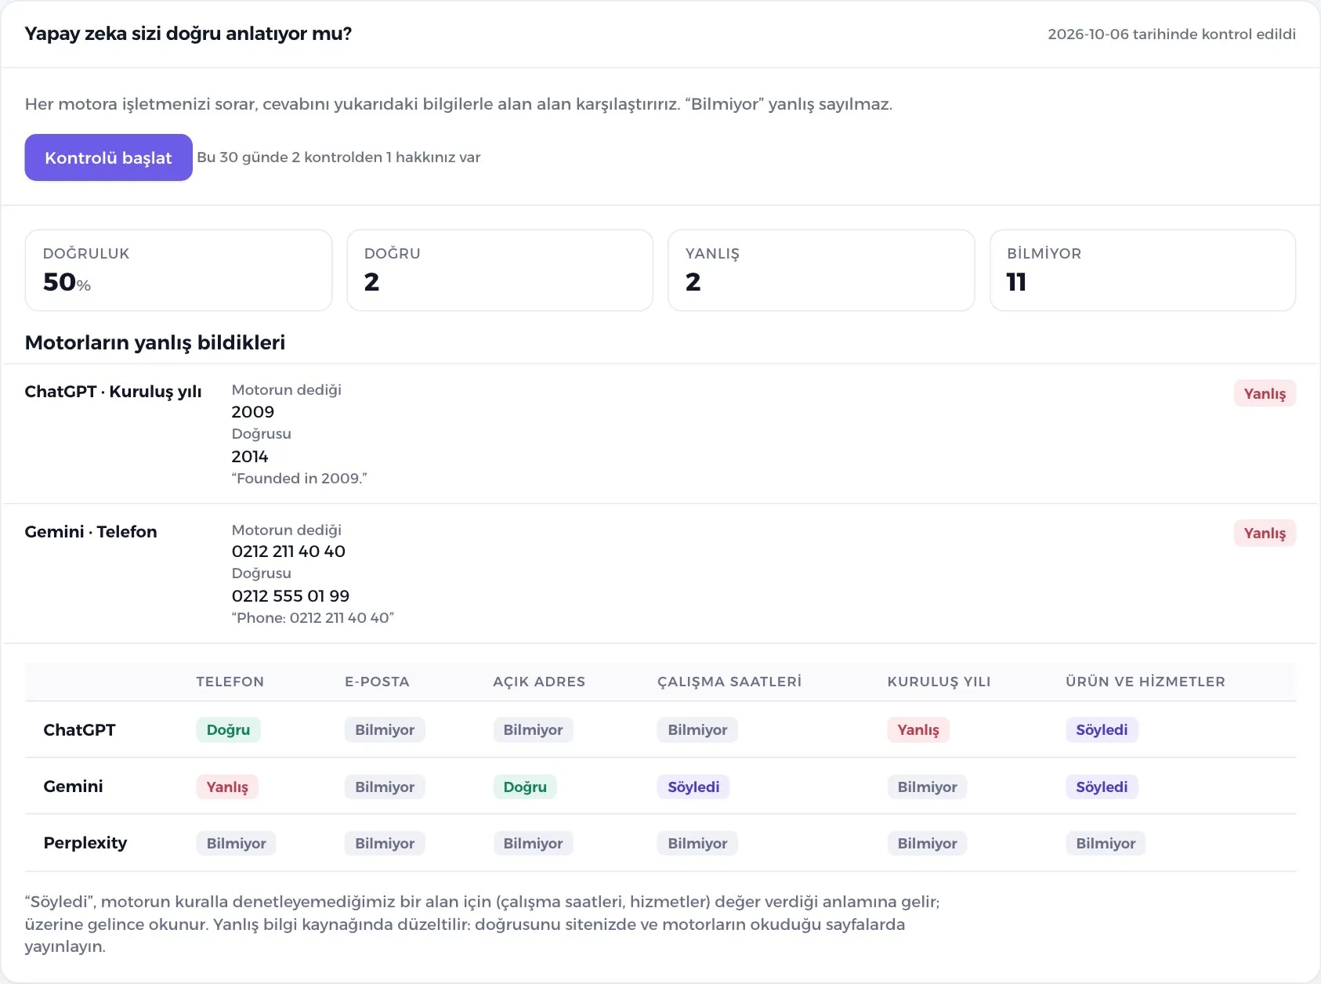Click the correct value 2014
1321x984 pixels.
(x=250, y=456)
